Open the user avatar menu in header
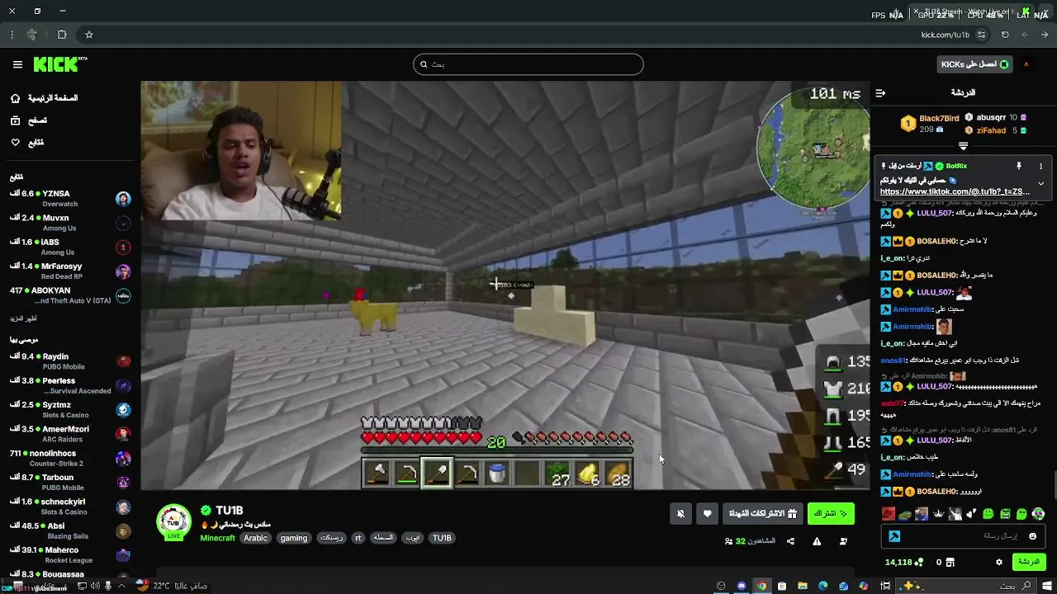 (1026, 64)
